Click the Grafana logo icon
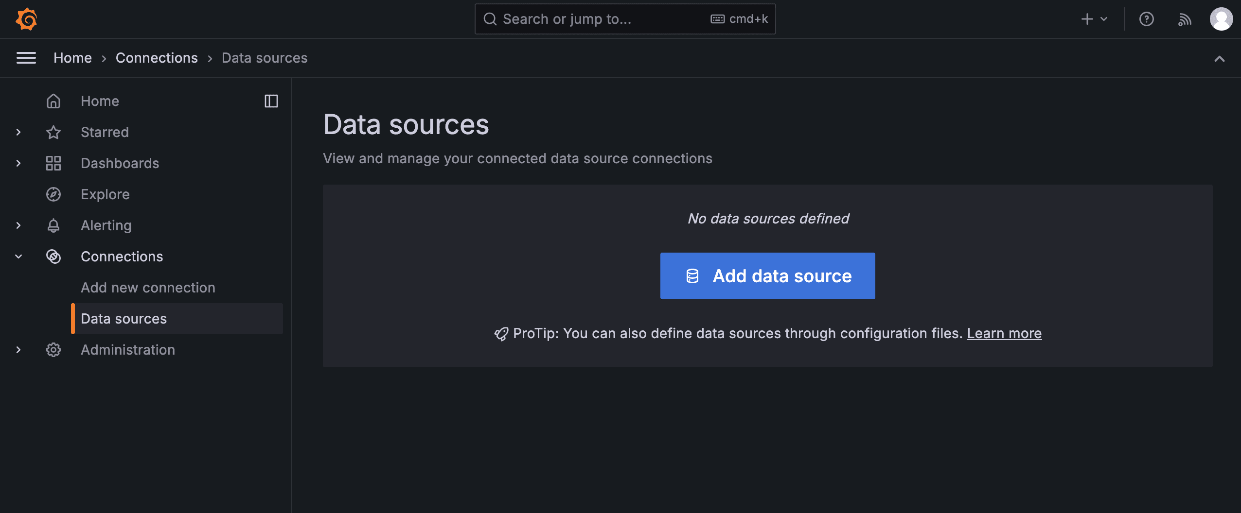Viewport: 1241px width, 513px height. 26,19
